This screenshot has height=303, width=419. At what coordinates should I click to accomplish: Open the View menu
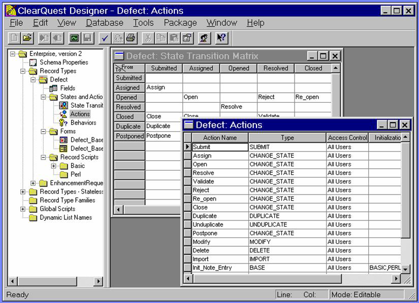pos(67,23)
